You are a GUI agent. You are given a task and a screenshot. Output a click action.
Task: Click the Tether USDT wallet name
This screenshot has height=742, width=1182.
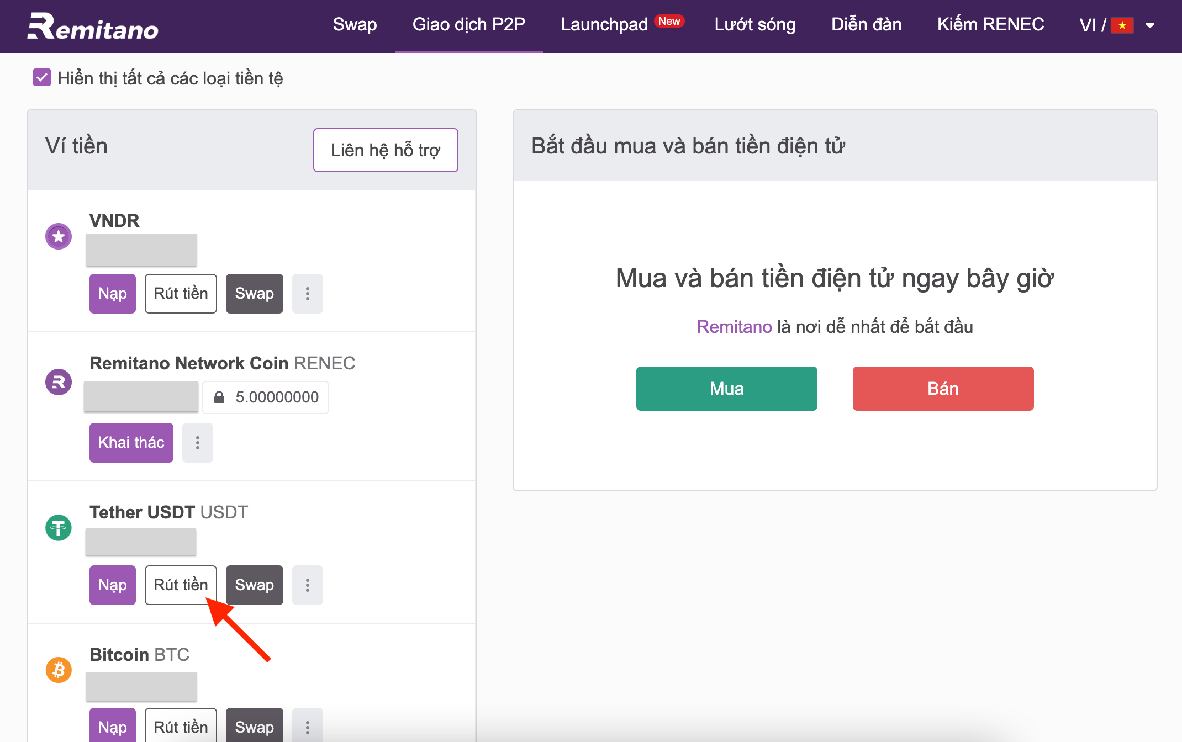[x=169, y=512]
